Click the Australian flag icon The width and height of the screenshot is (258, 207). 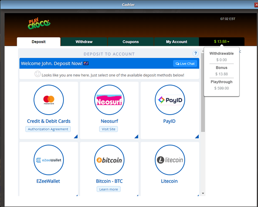pos(86,63)
